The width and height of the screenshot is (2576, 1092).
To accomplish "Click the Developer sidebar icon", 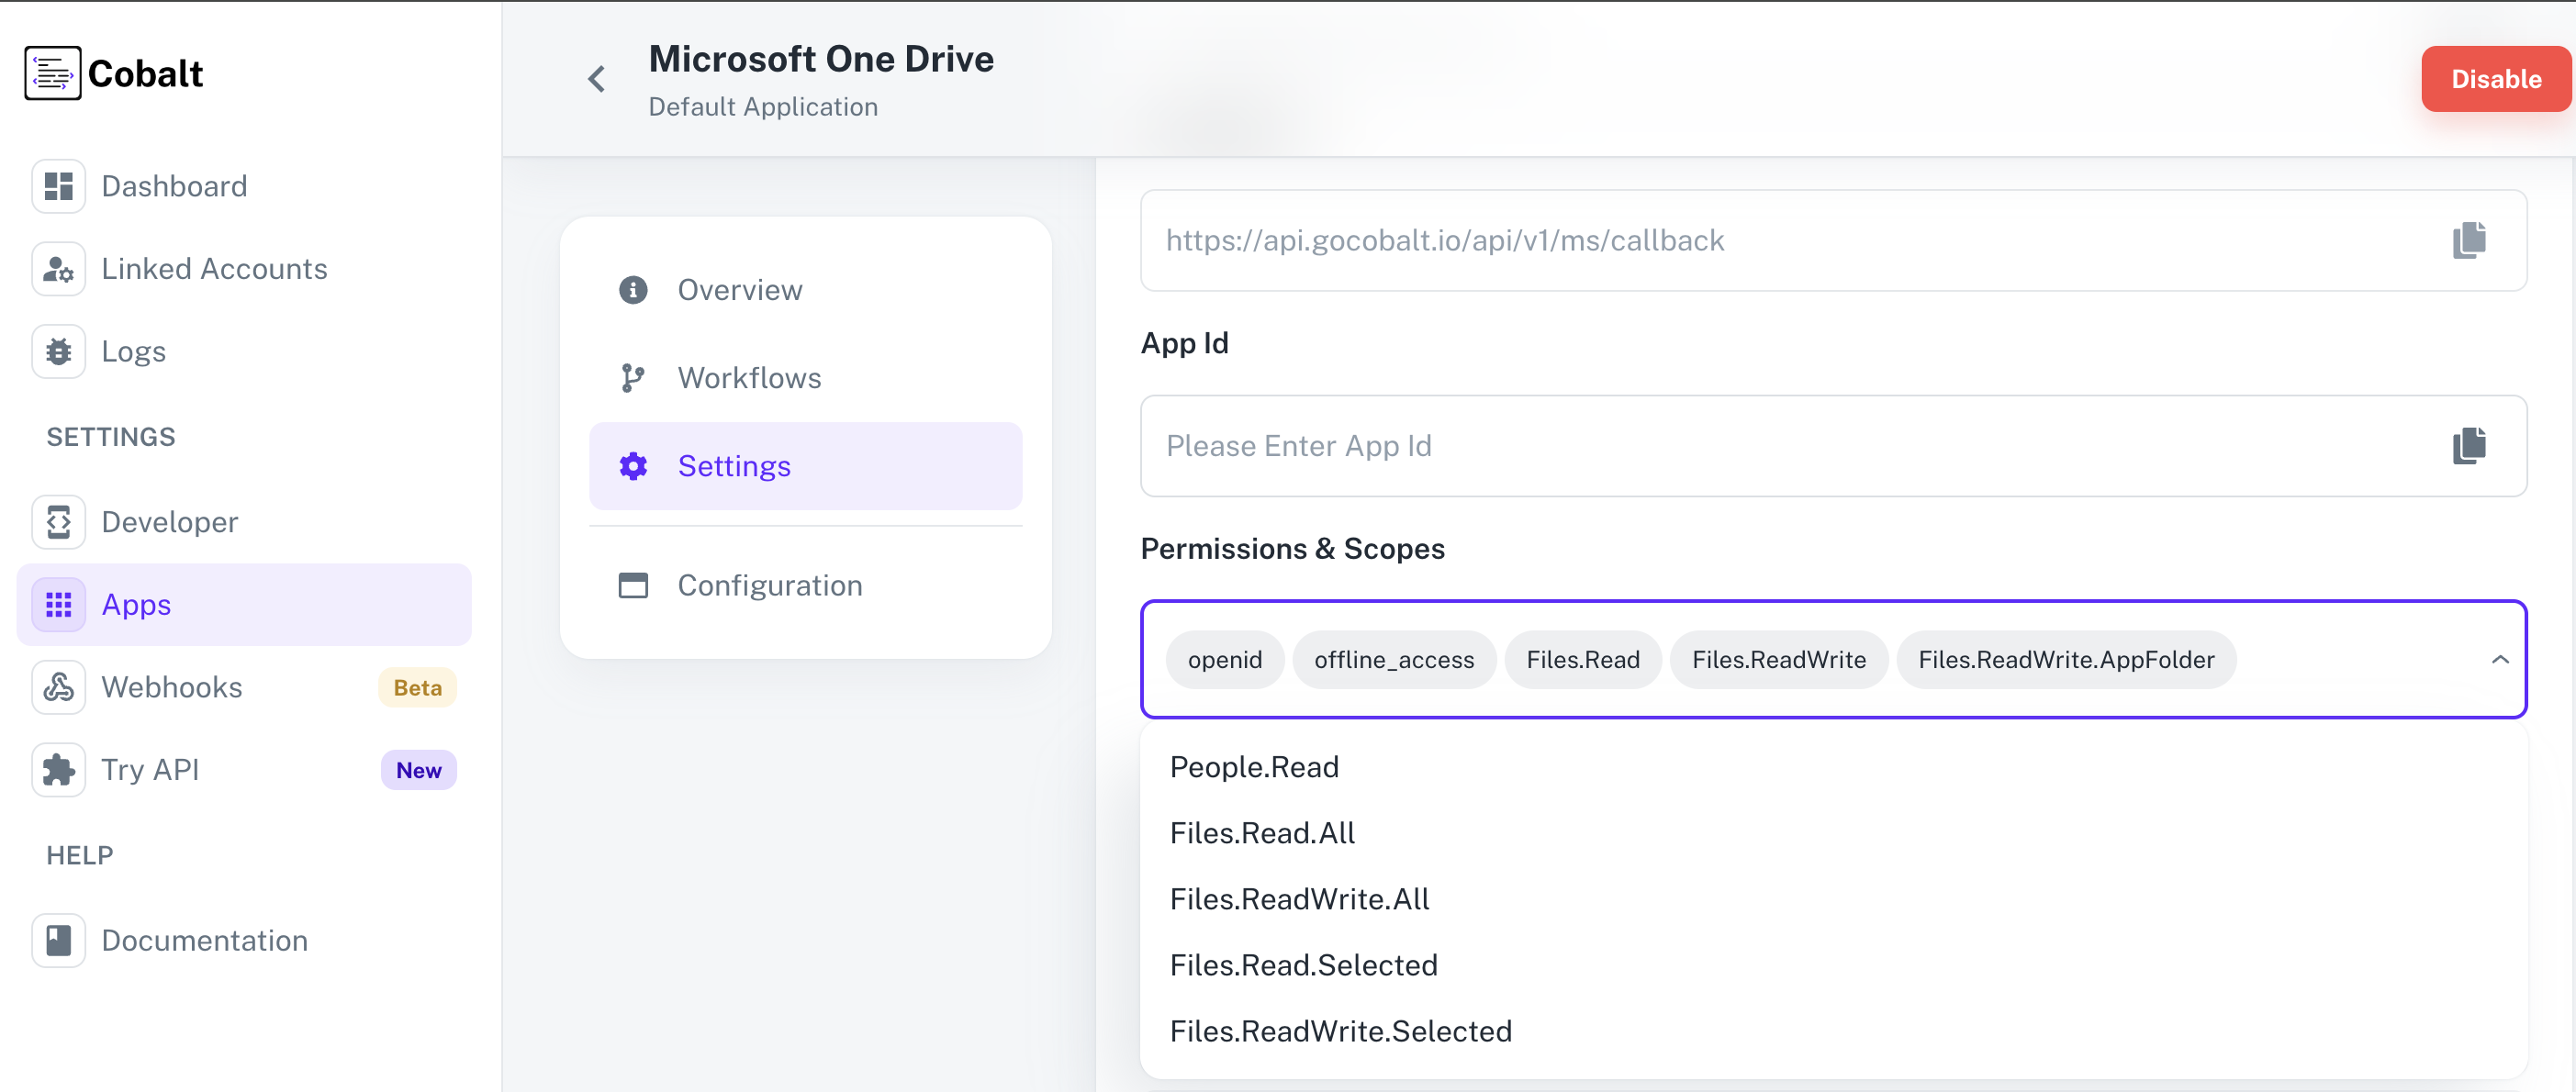I will tap(58, 521).
